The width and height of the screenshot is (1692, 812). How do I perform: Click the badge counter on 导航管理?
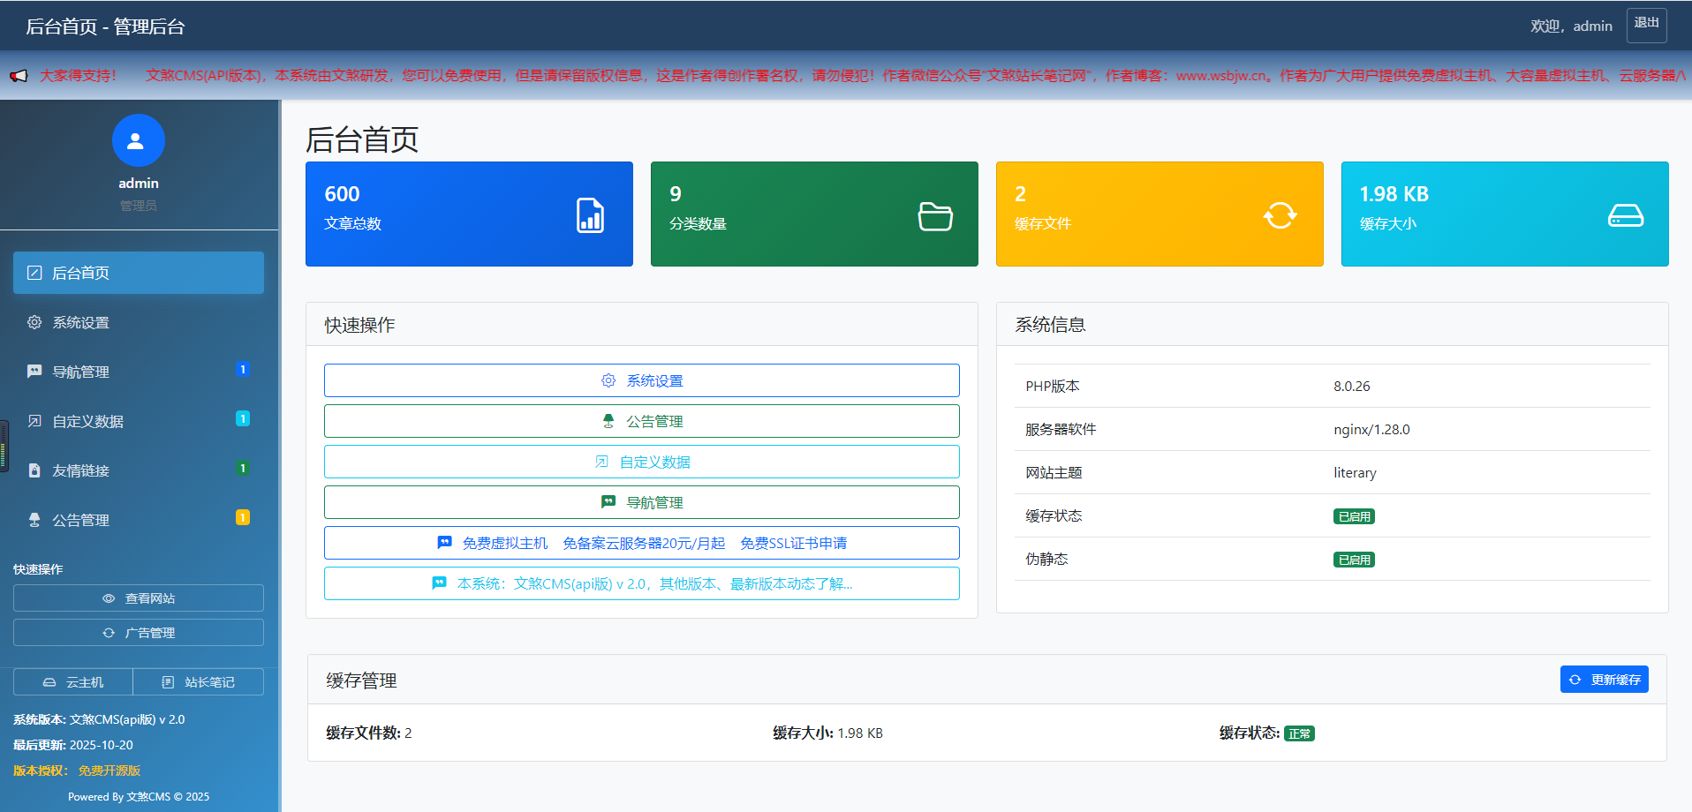tap(243, 369)
